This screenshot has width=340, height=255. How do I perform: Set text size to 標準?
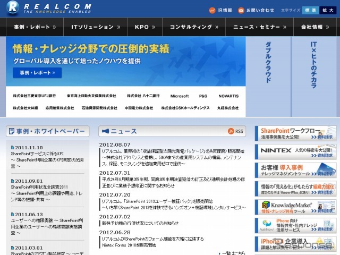310,10
